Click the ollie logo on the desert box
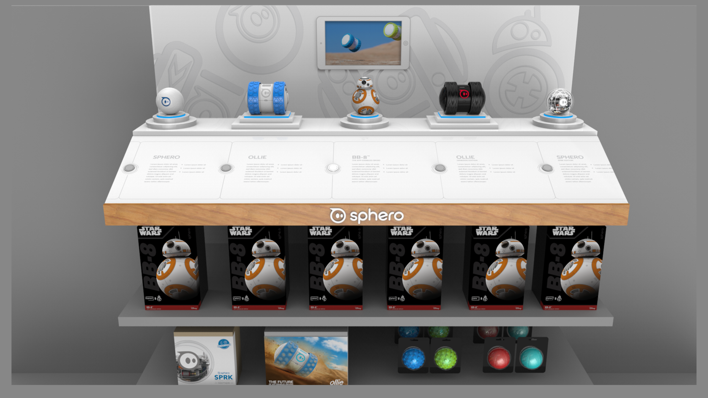The image size is (708, 398). point(337,382)
